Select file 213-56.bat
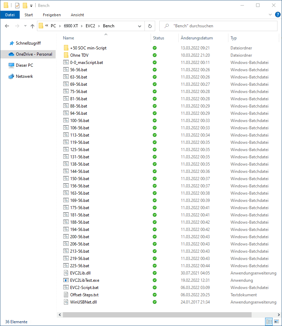This screenshot has height=326, width=282. [79, 251]
